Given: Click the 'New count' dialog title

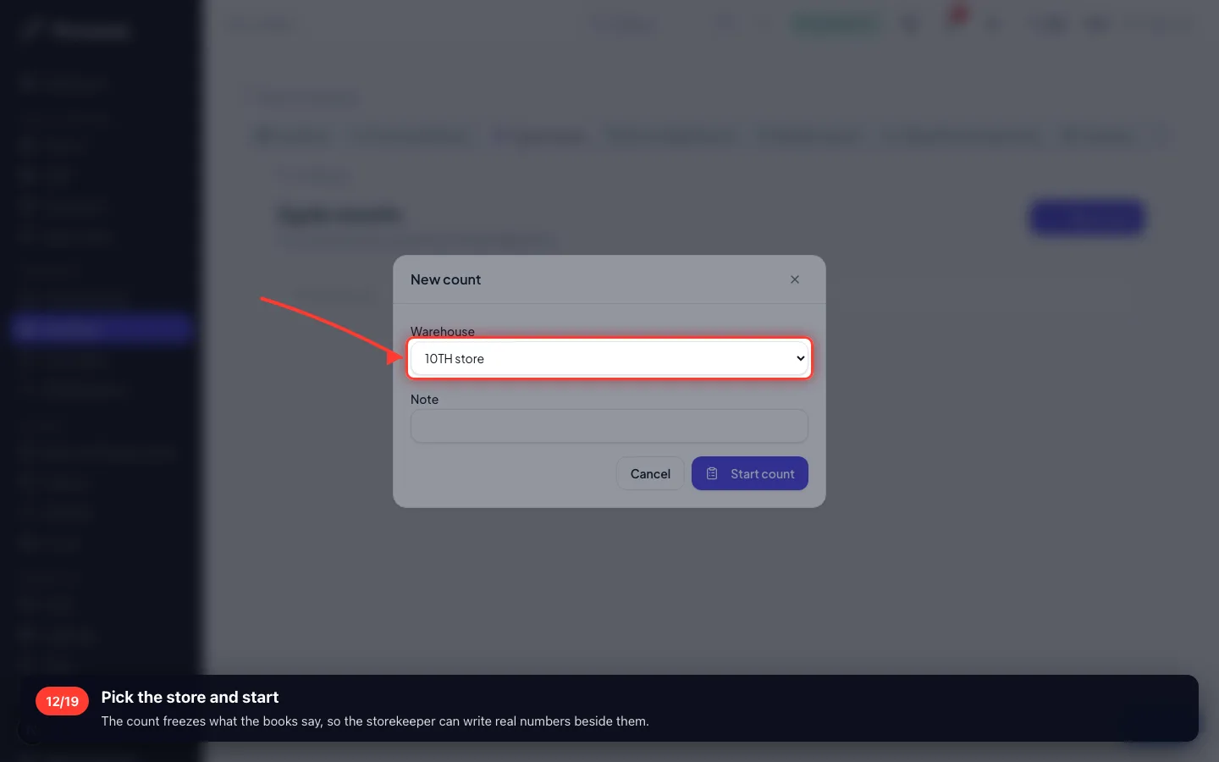Looking at the screenshot, I should coord(445,279).
